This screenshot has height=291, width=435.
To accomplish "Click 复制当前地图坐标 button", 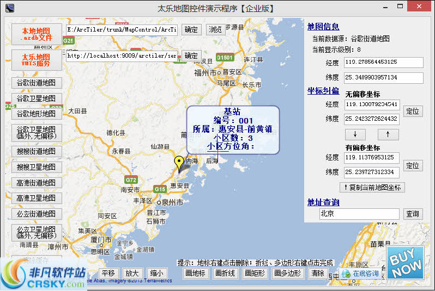I will point(372,188).
